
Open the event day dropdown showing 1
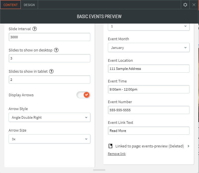[x=149, y=26]
